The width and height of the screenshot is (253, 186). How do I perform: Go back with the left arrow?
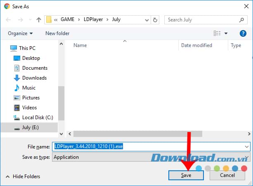(8, 20)
